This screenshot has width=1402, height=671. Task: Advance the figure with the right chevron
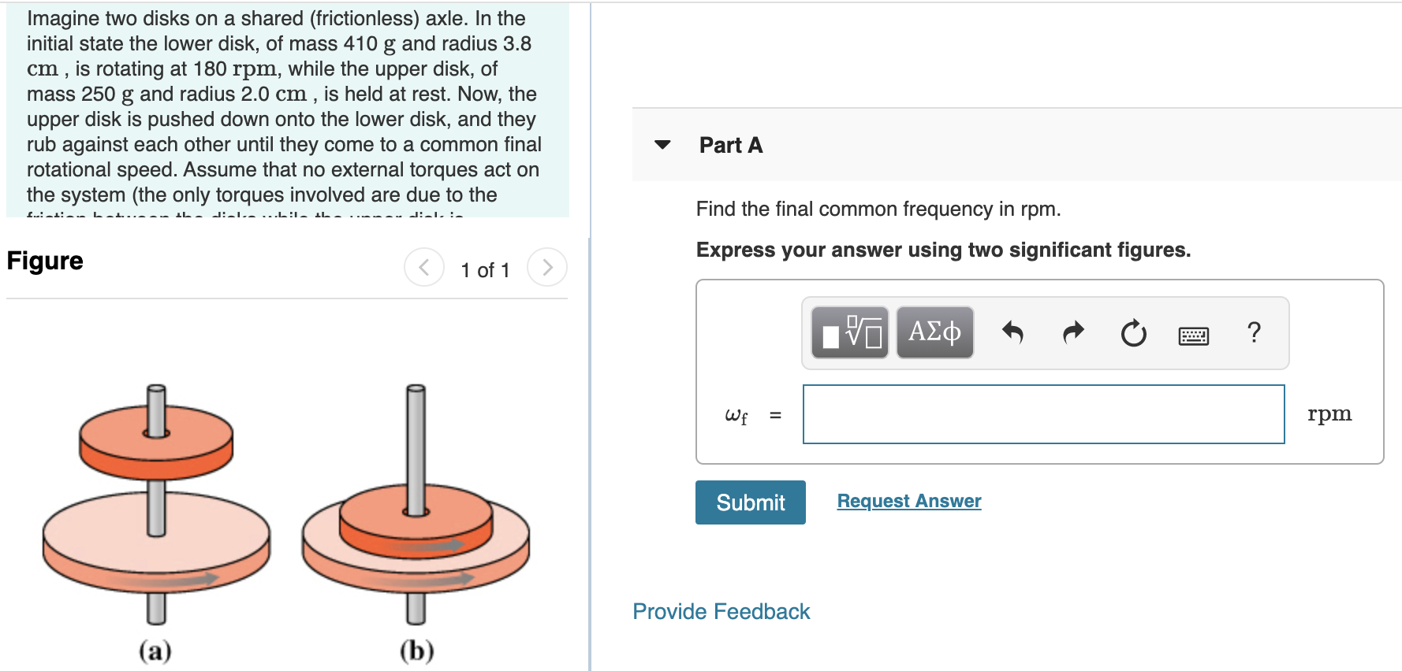click(547, 267)
